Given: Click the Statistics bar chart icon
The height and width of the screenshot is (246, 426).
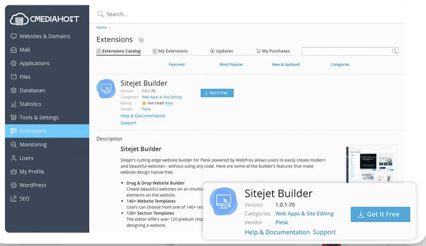Looking at the screenshot, I should tap(13, 104).
